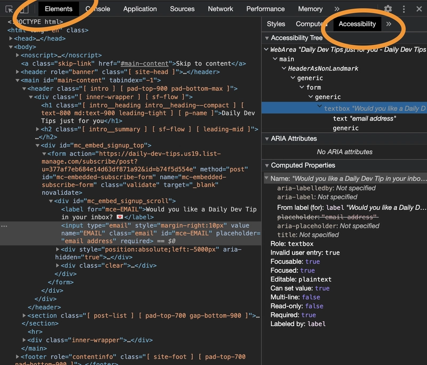Open the Computed sidebar tab
427x365 pixels.
311,24
